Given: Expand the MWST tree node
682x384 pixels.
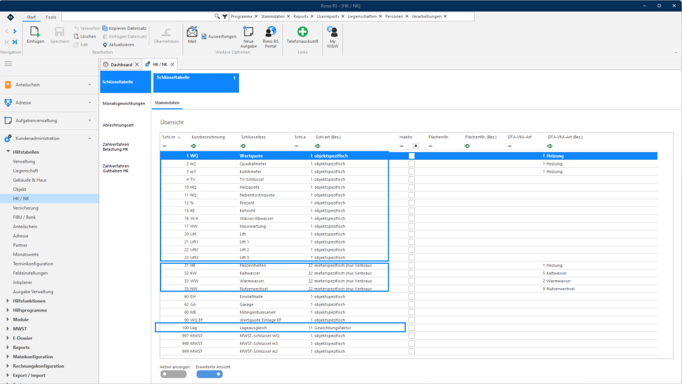Looking at the screenshot, I should [x=7, y=329].
